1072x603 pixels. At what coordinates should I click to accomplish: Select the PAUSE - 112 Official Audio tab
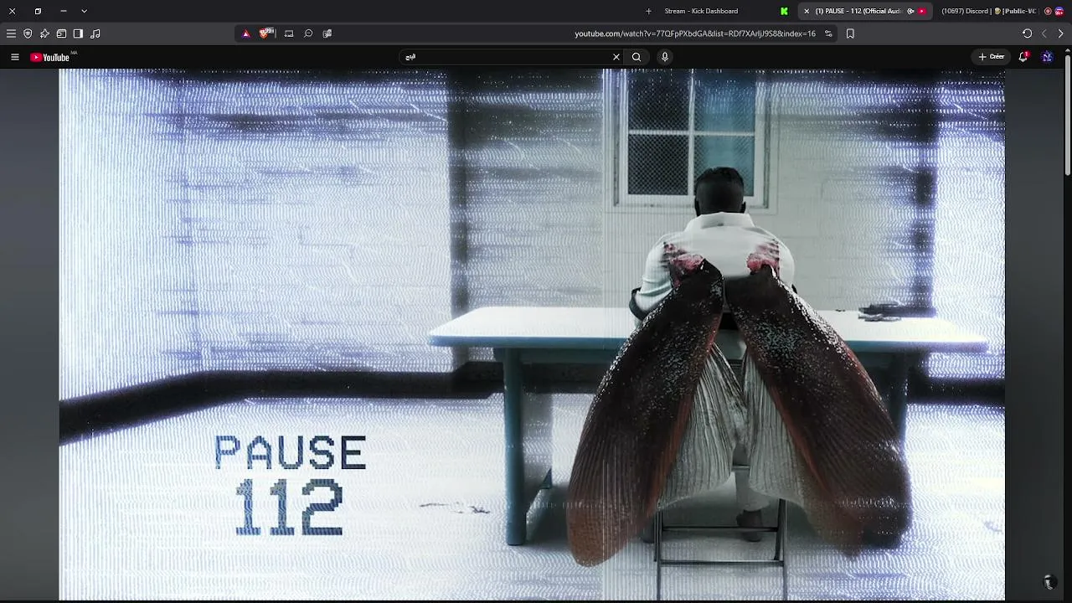(x=864, y=11)
